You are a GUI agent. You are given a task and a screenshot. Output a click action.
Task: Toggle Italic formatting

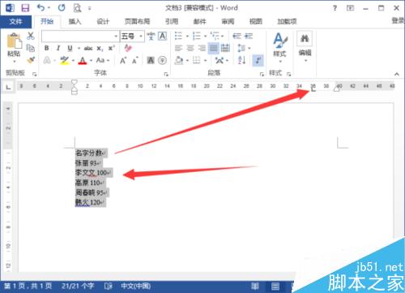pyautogui.click(x=58, y=48)
